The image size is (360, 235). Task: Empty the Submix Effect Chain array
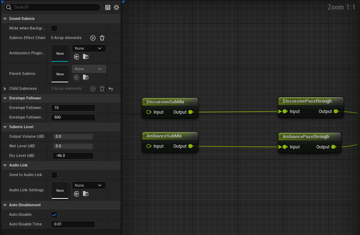tap(102, 38)
